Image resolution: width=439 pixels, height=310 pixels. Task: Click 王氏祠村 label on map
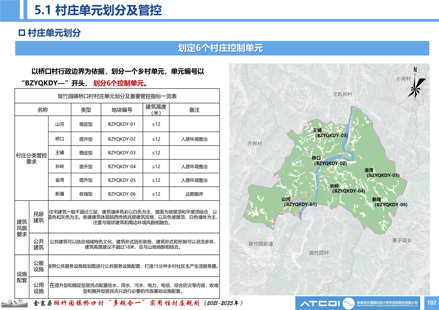[x=342, y=94]
